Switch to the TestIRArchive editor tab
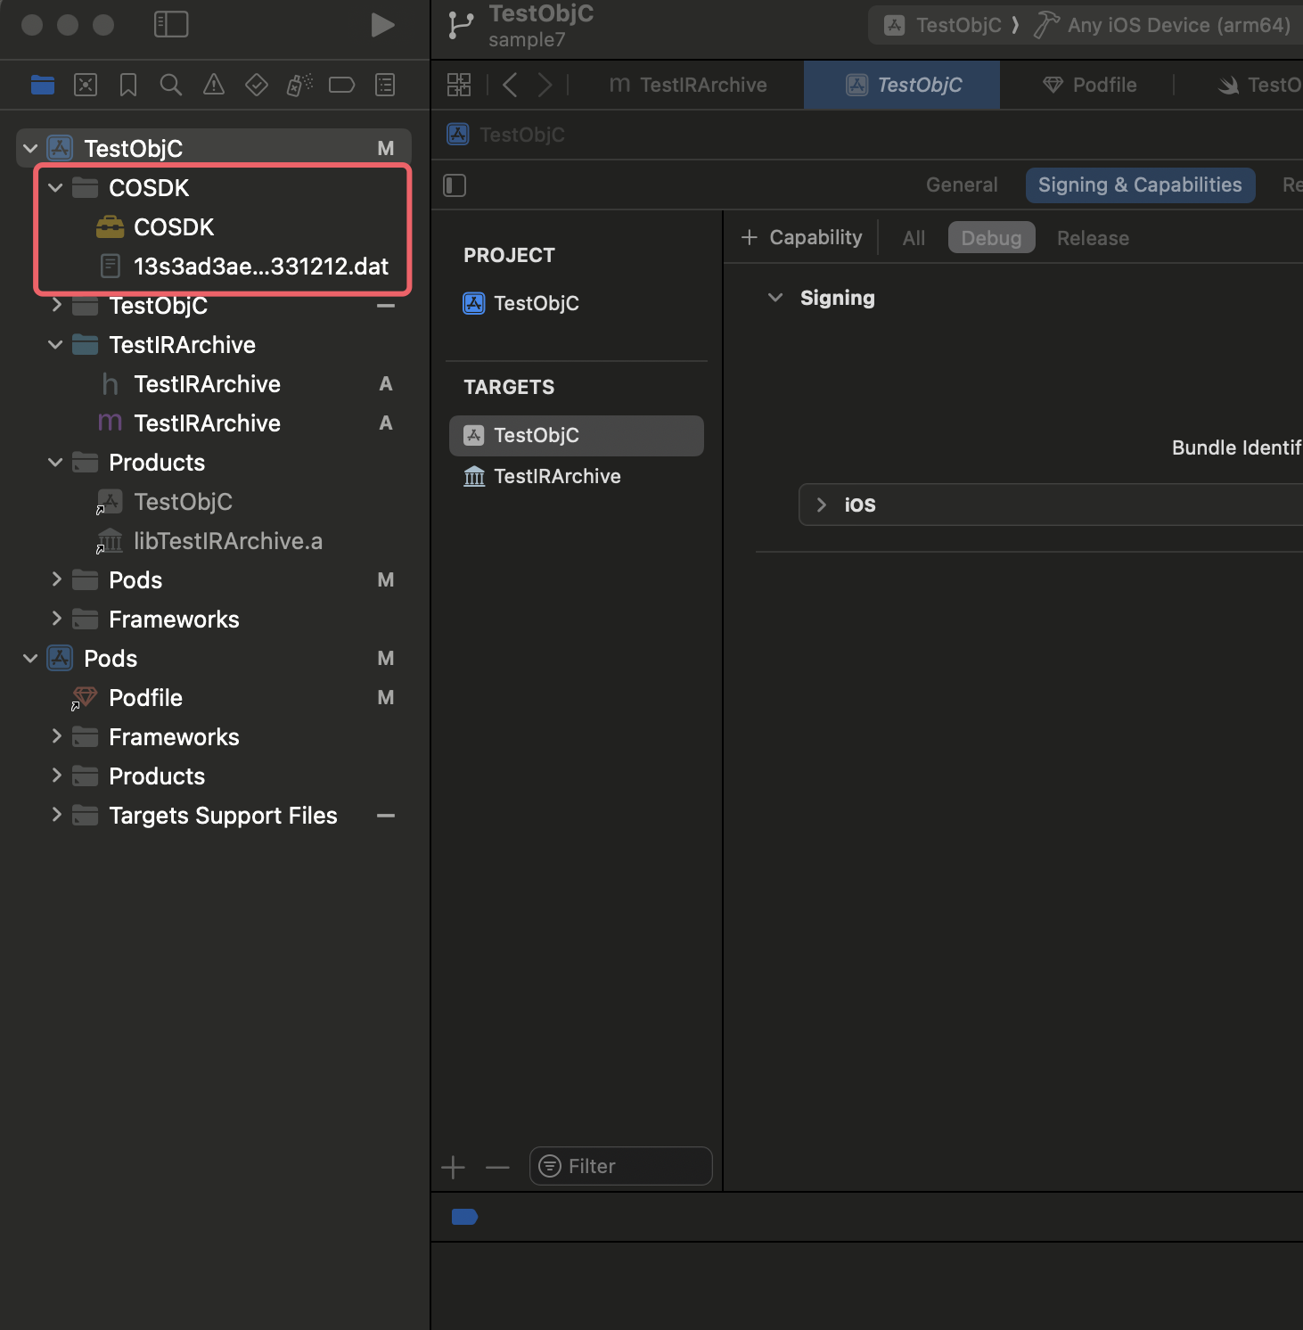The image size is (1303, 1330). (687, 85)
